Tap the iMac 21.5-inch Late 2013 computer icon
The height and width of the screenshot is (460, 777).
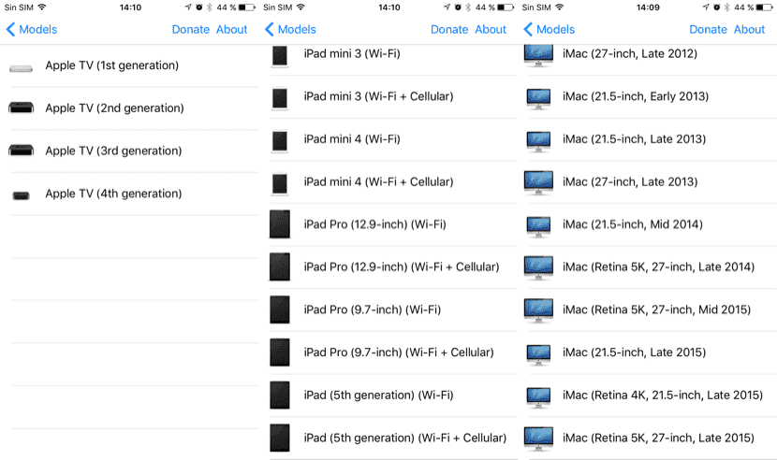point(538,141)
